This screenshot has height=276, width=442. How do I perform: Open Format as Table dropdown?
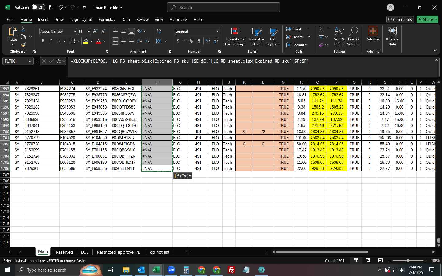pyautogui.click(x=256, y=36)
